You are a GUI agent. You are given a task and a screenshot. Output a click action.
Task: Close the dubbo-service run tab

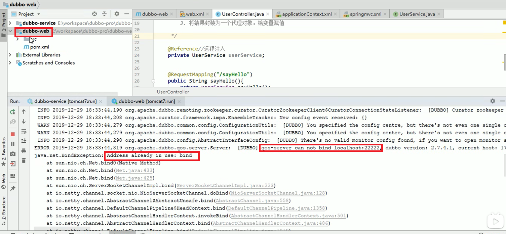click(101, 101)
